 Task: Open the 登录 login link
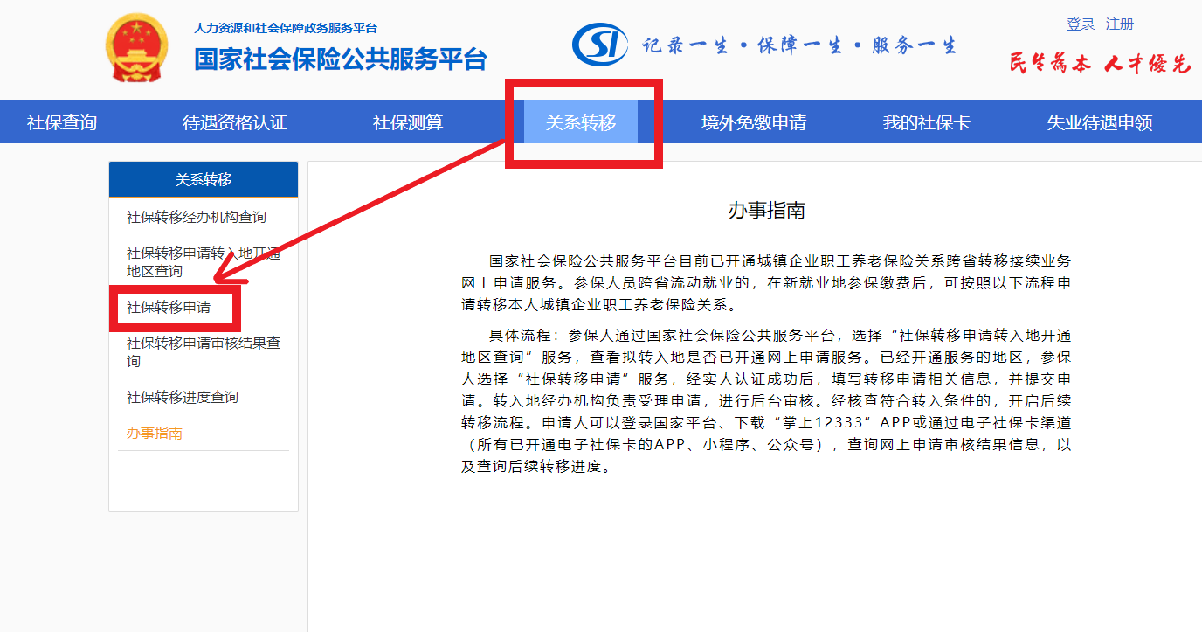pos(1081,24)
